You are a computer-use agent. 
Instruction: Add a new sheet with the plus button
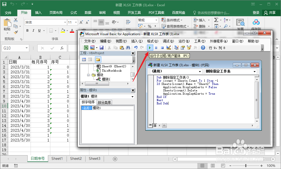(115, 159)
